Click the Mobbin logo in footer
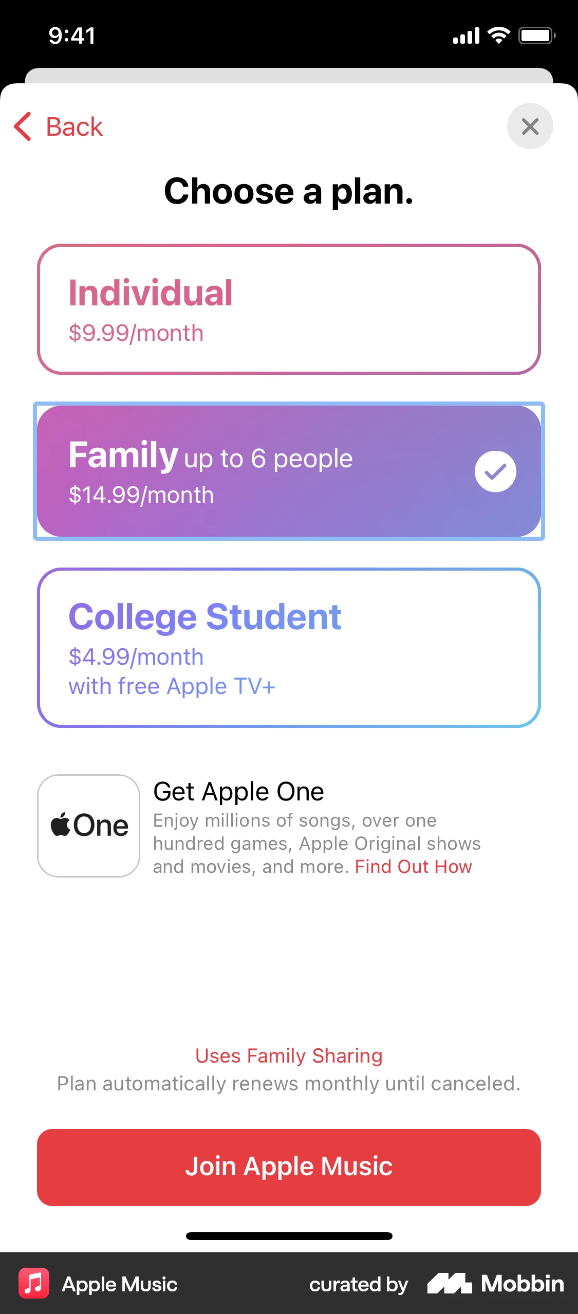578x1314 pixels. 496,1284
